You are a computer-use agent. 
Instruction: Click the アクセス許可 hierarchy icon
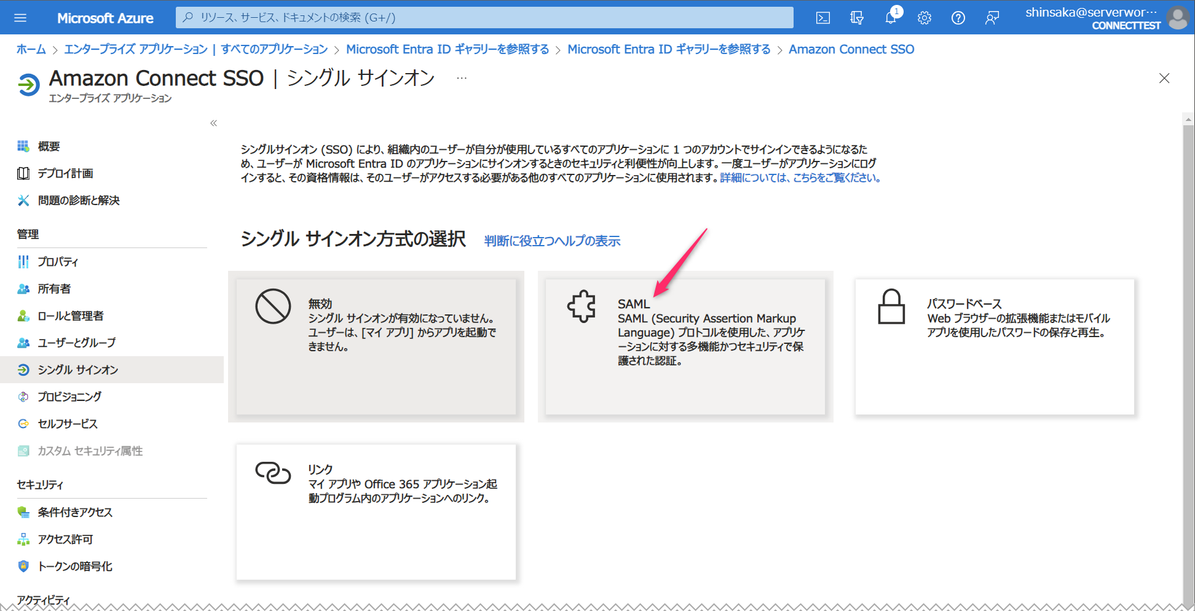(x=23, y=539)
